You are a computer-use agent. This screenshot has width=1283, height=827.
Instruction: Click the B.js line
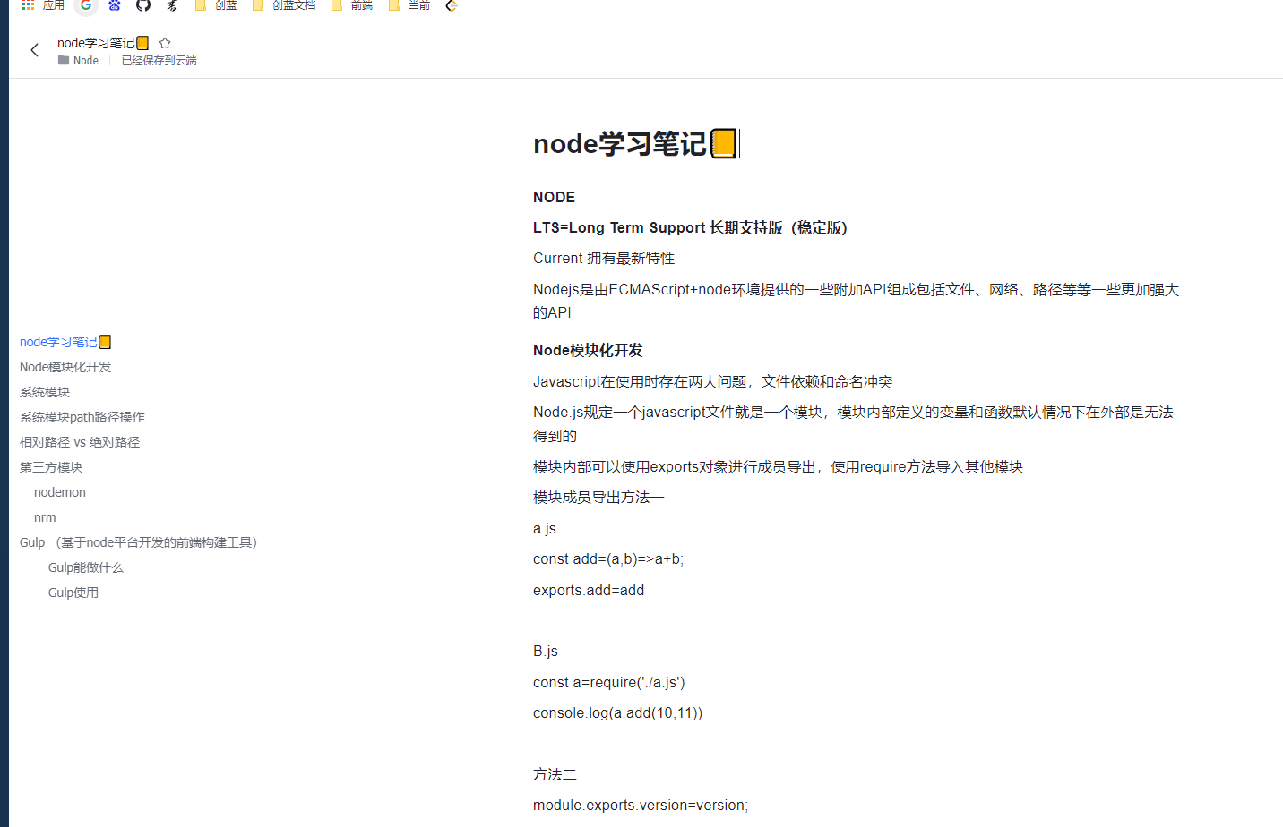[546, 651]
